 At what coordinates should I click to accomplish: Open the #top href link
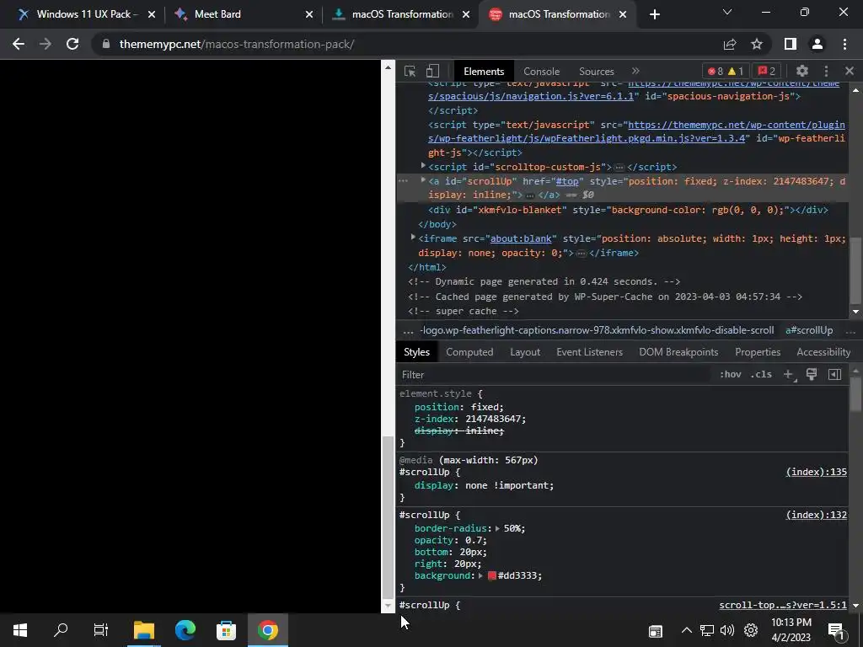pos(567,181)
